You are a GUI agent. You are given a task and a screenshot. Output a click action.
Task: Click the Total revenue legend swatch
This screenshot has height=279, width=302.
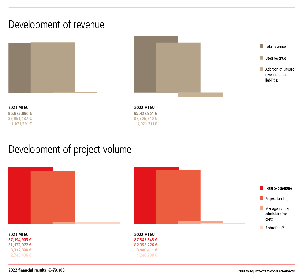click(x=261, y=46)
